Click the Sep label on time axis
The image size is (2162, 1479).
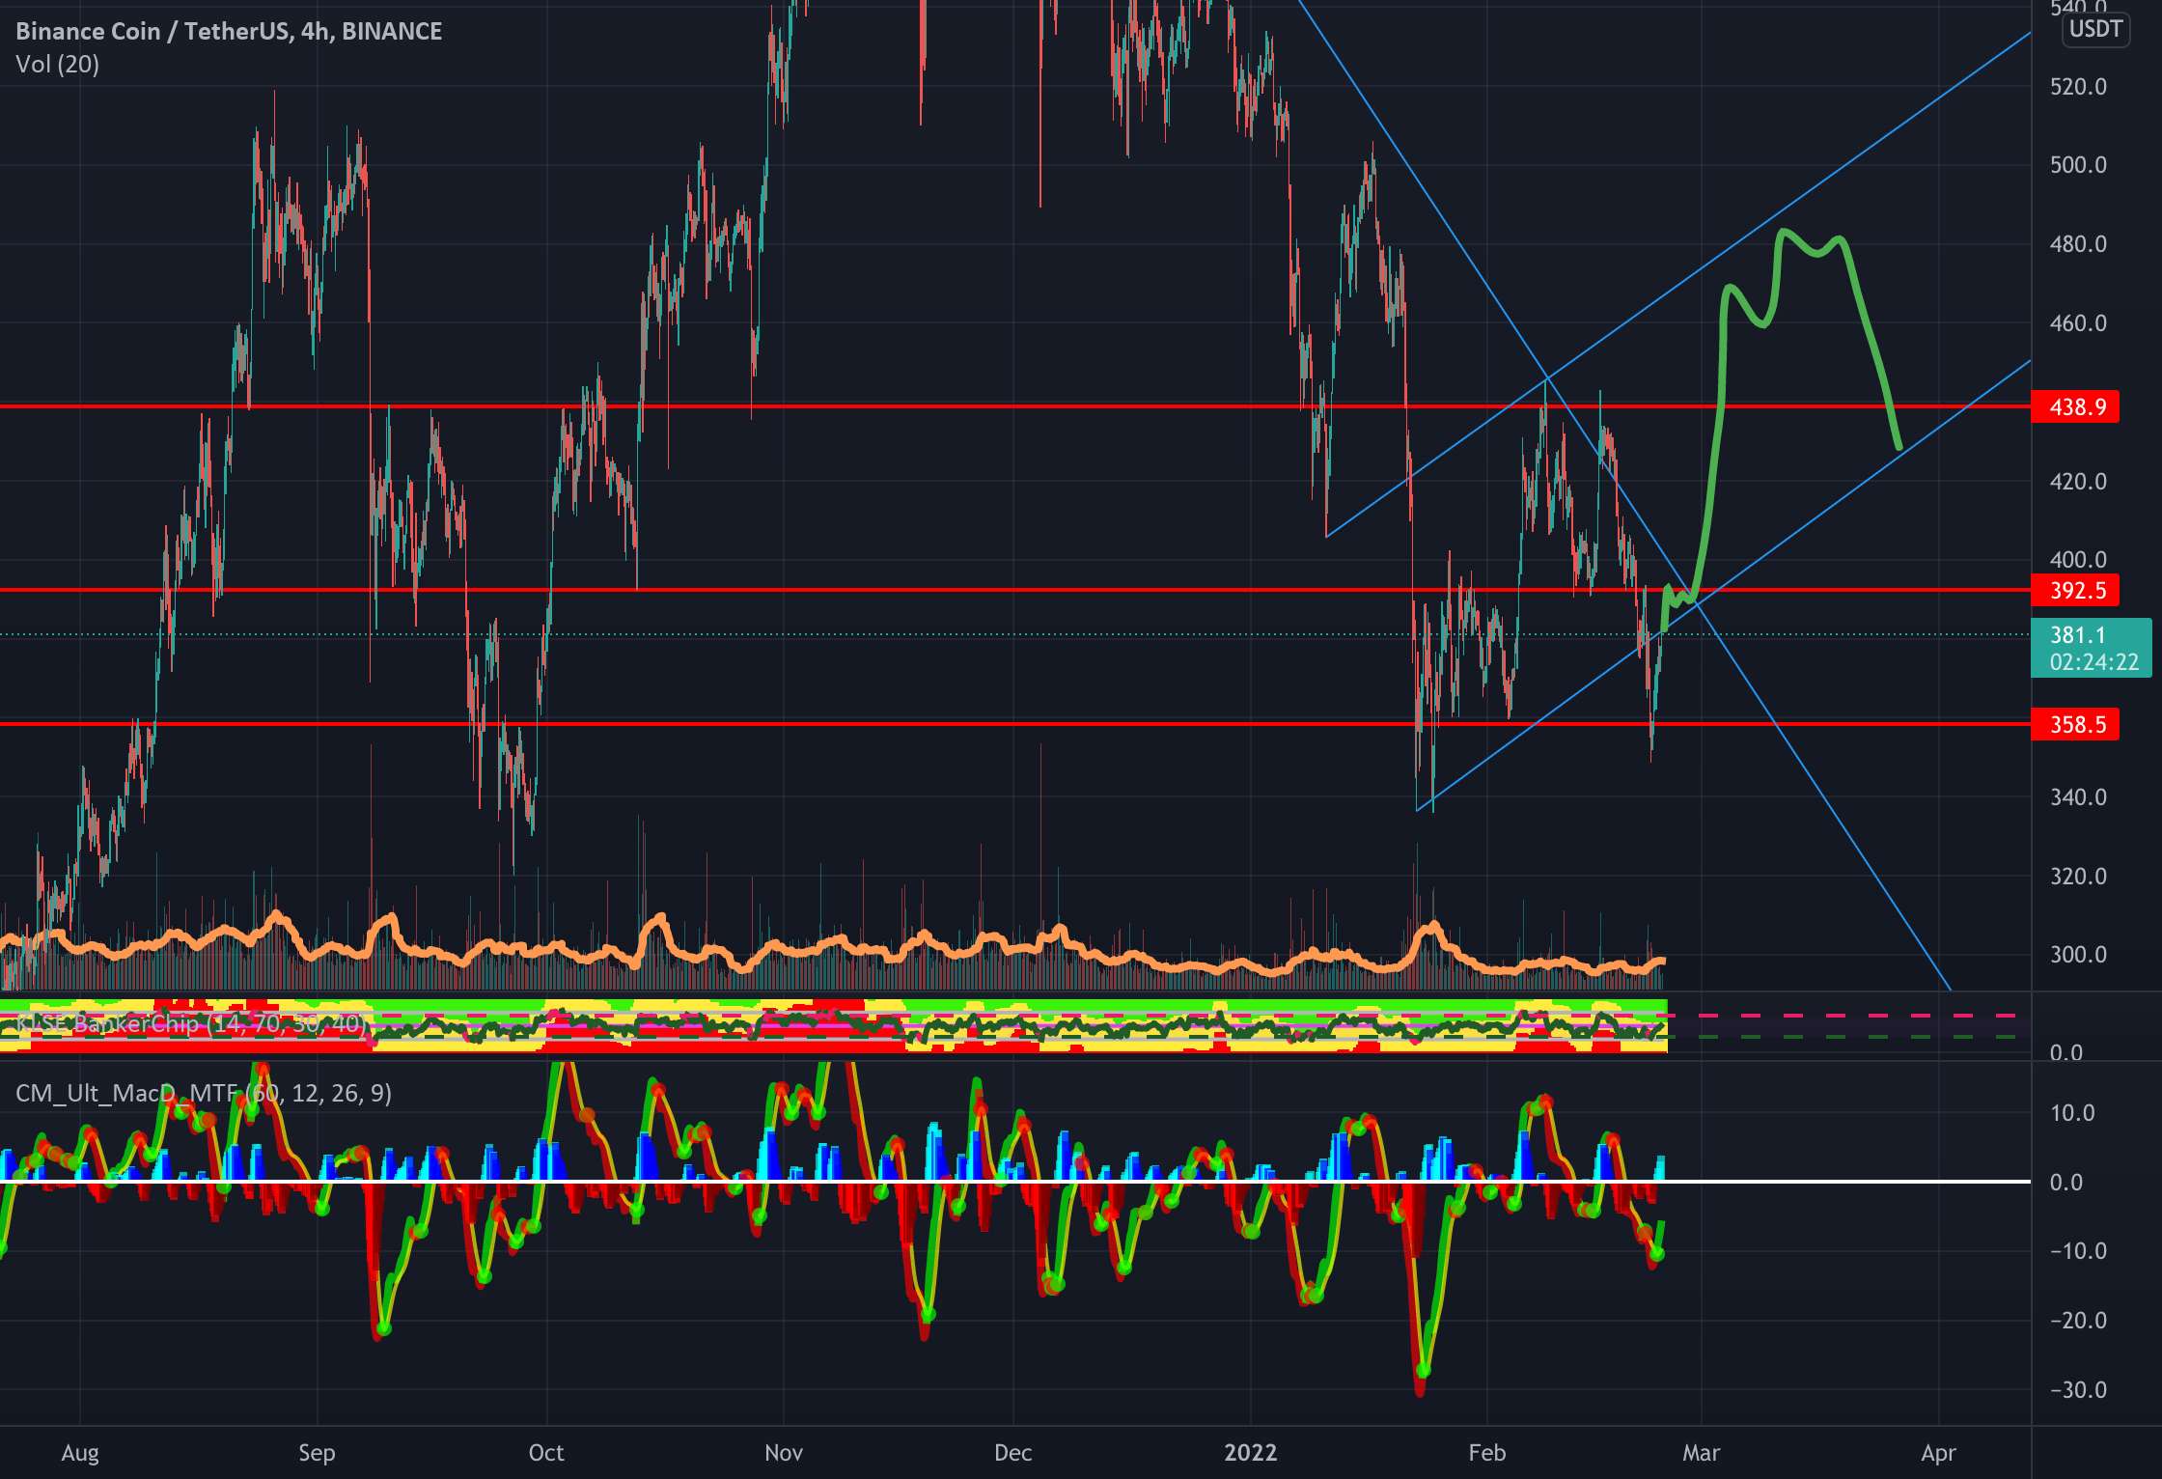(317, 1453)
